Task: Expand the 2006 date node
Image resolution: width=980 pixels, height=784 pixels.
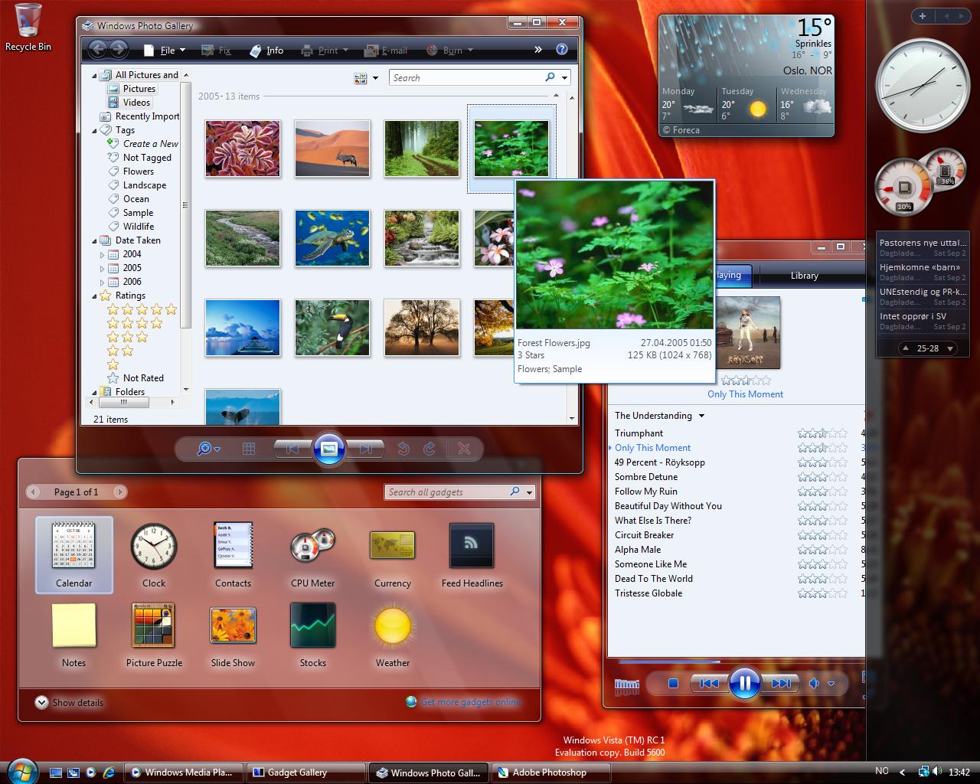Action: (x=102, y=283)
